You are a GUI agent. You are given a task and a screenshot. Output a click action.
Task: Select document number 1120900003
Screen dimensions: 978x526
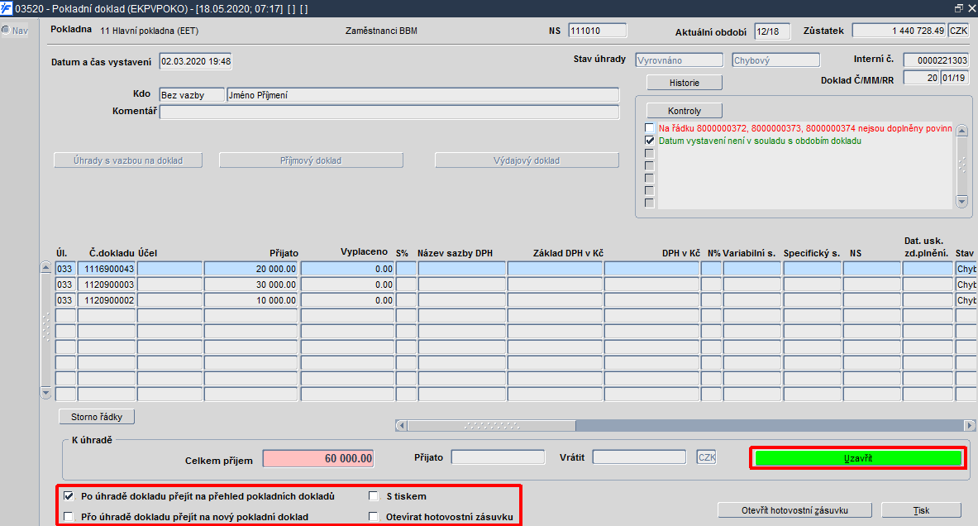coord(107,285)
